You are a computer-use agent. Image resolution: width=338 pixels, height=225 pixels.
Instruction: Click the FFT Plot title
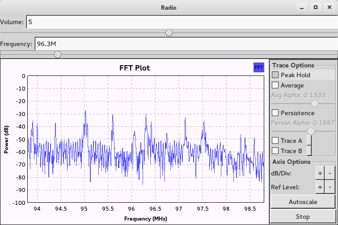(135, 68)
